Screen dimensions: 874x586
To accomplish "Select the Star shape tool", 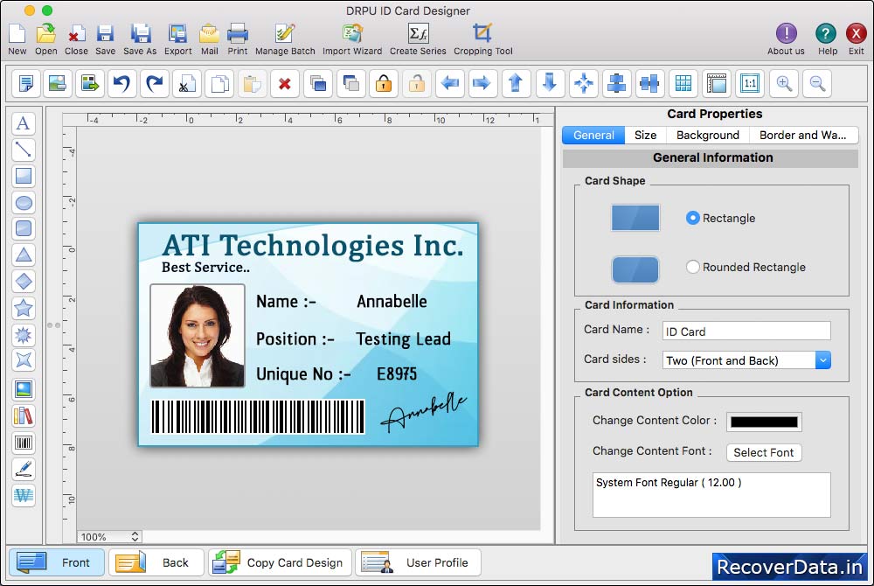I will 24,308.
